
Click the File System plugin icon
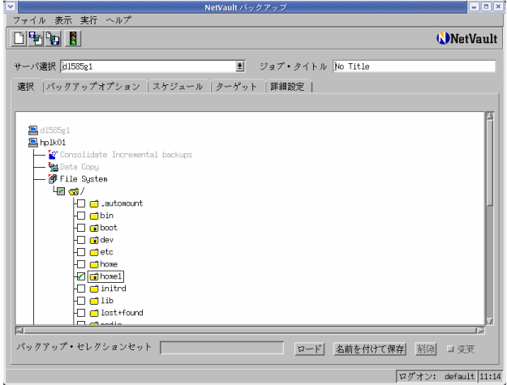coord(53,179)
